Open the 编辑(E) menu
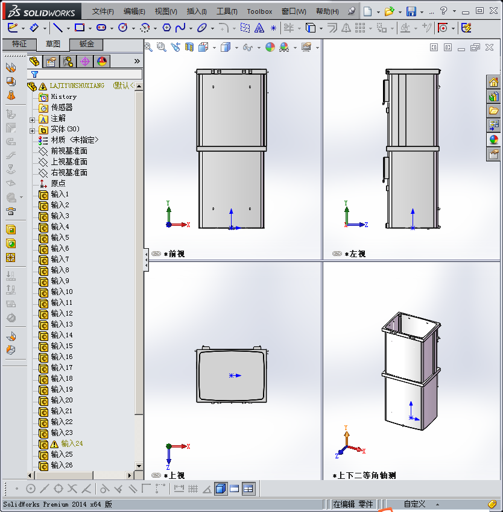The width and height of the screenshot is (503, 512). click(x=134, y=11)
